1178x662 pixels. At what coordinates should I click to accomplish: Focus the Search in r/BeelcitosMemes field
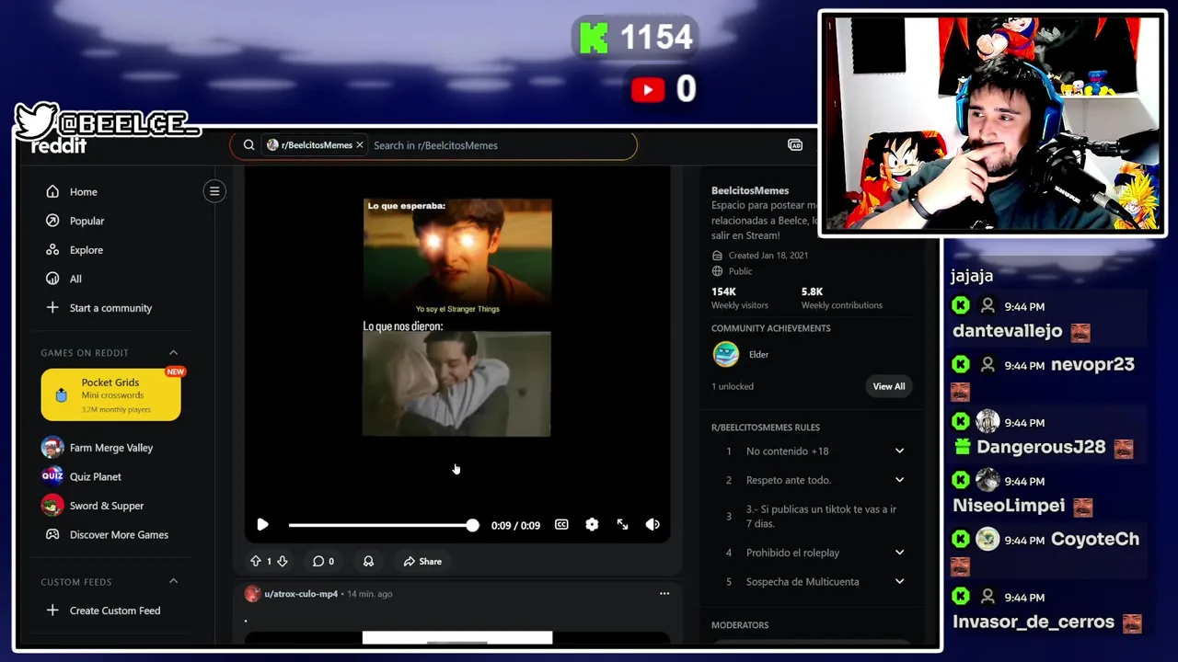[x=502, y=145]
